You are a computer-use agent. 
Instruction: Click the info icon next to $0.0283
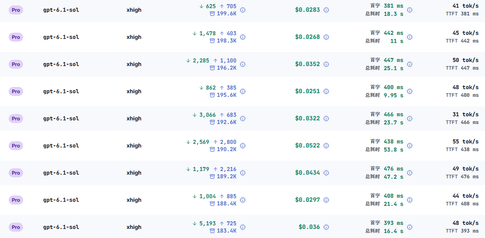(326, 10)
